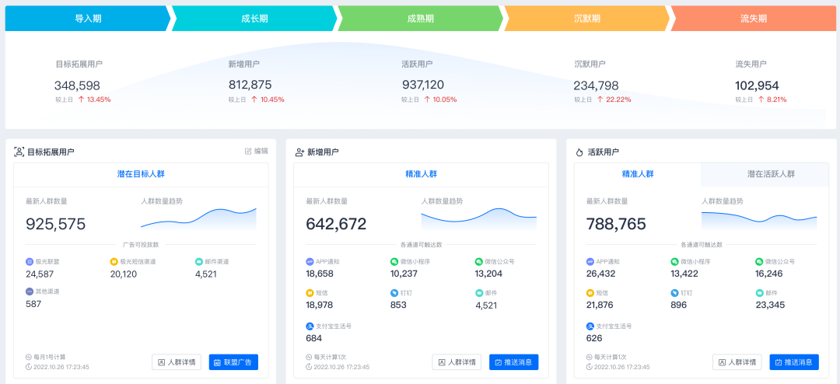Click 邮件 icon in 新增用户 card
The height and width of the screenshot is (384, 840).
click(x=479, y=294)
